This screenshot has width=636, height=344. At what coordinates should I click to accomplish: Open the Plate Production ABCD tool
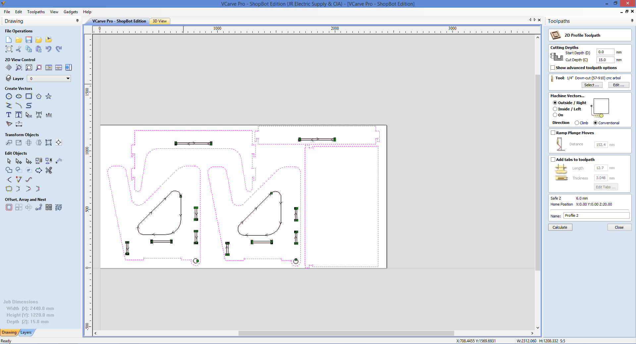49,207
